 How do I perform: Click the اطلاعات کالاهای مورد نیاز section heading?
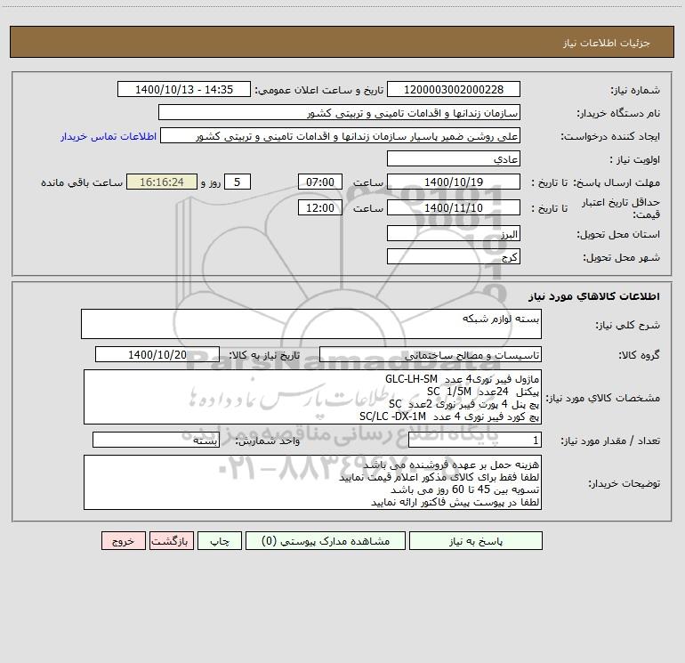point(594,296)
